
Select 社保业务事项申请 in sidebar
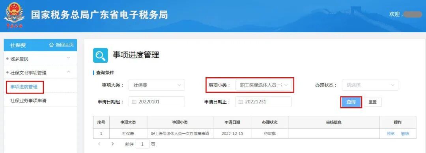28,101
